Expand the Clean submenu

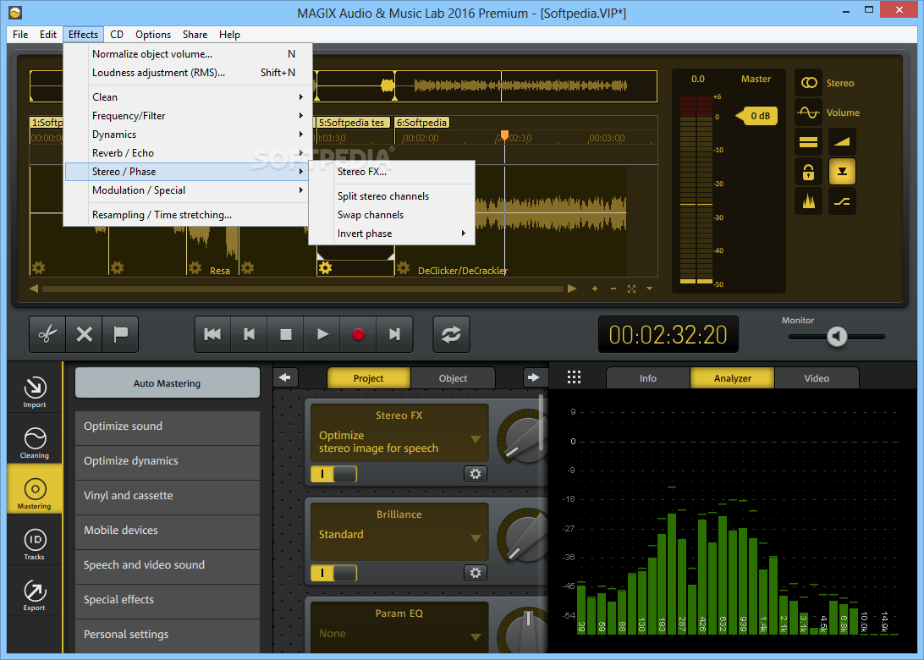pyautogui.click(x=187, y=96)
